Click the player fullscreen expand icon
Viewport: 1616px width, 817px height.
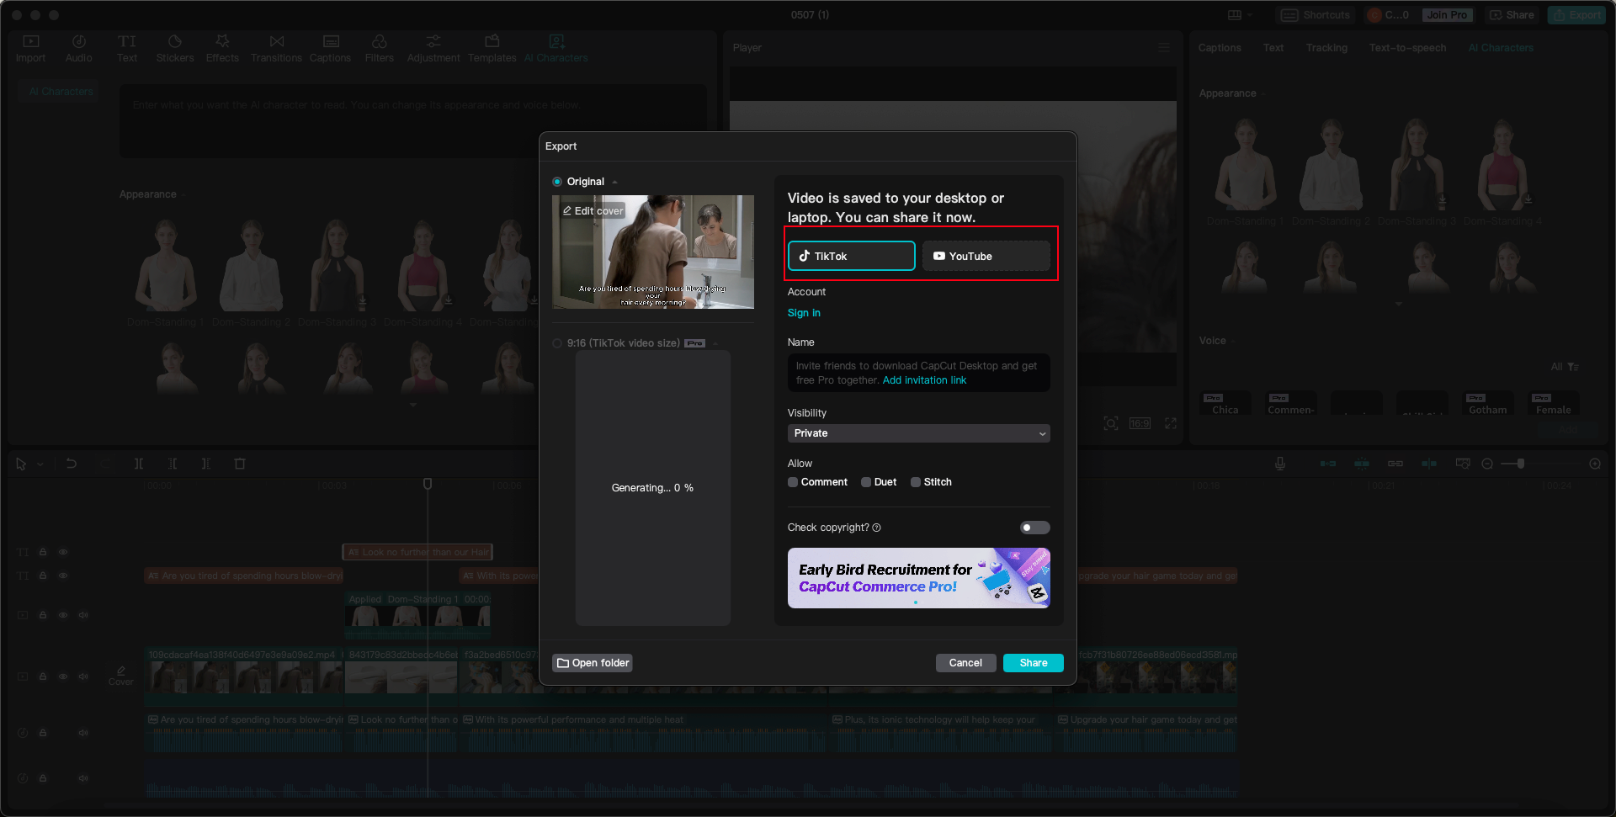(x=1171, y=423)
